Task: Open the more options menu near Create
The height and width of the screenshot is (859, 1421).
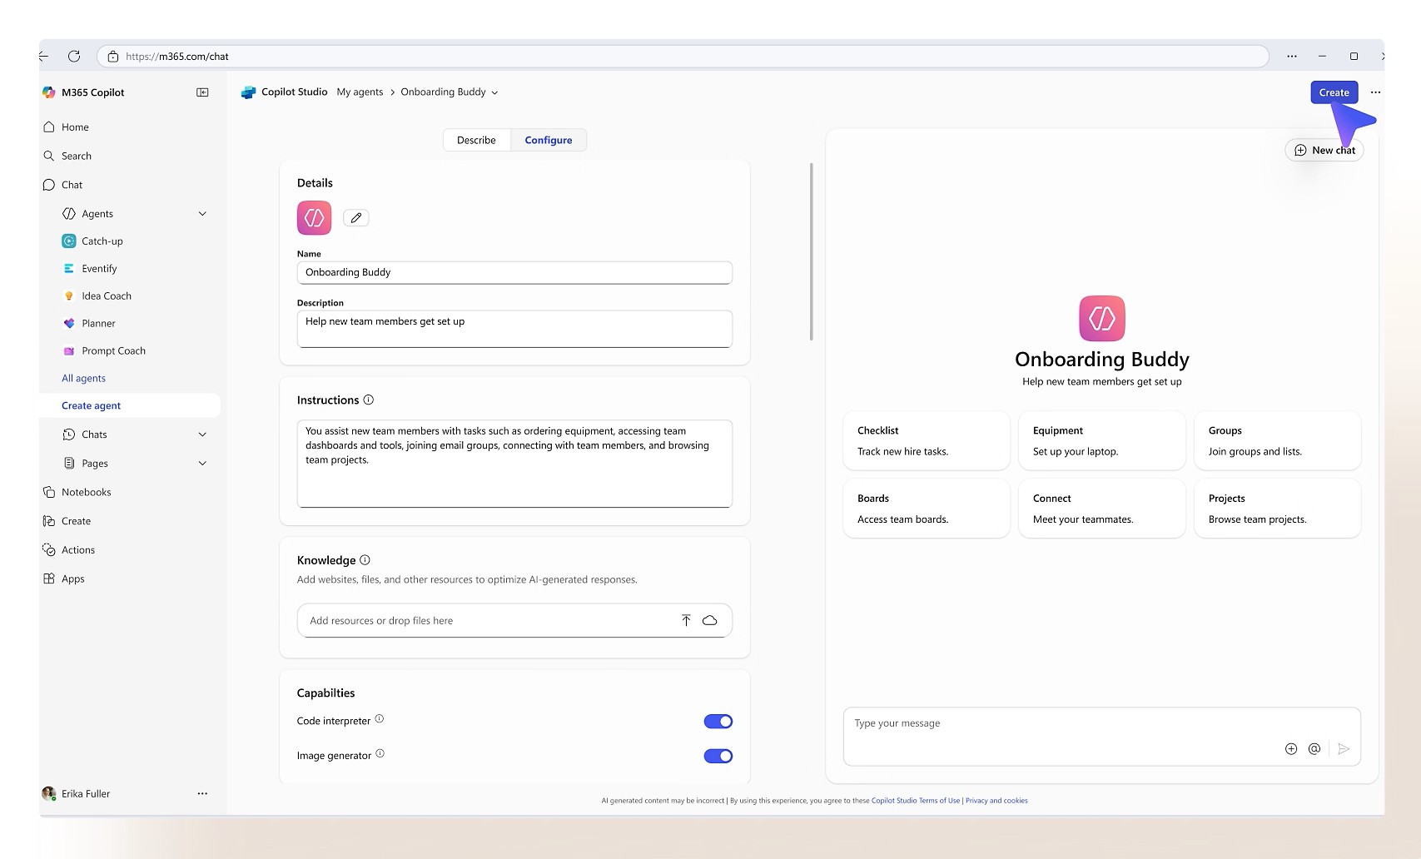Action: tap(1375, 92)
